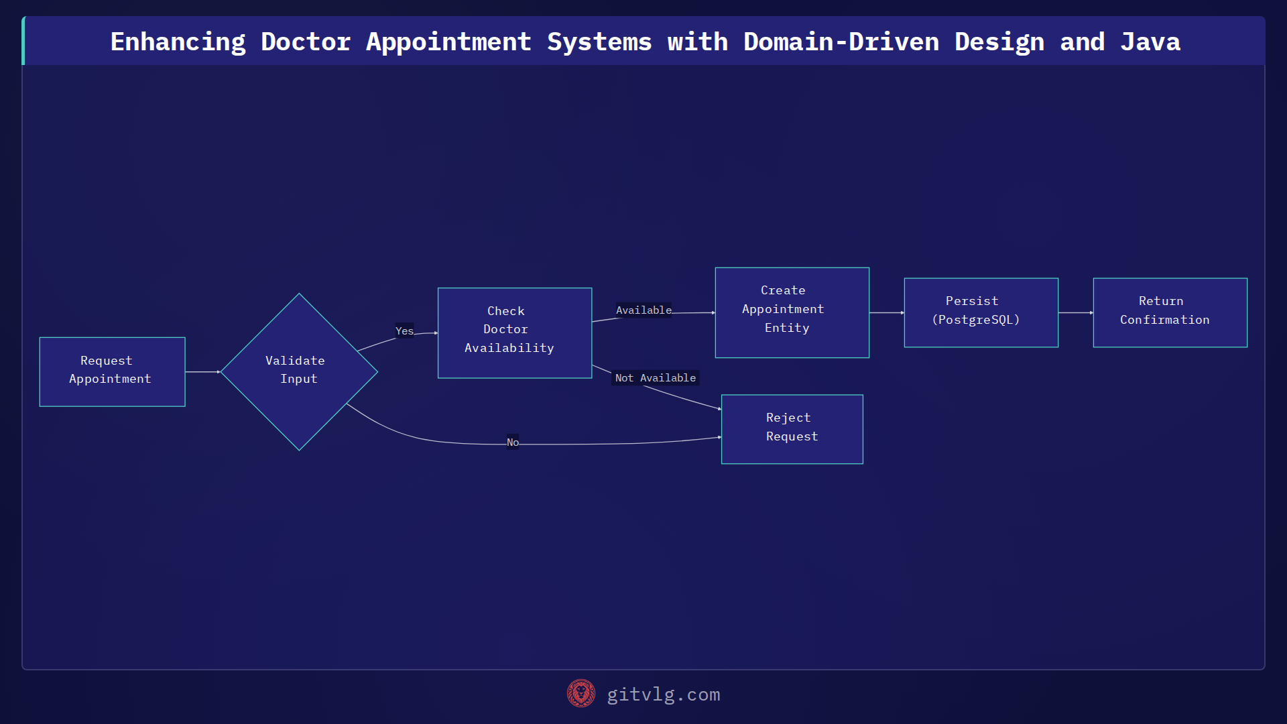Image resolution: width=1287 pixels, height=724 pixels.
Task: Click the Persist (PostgreSQL) box
Action: tap(981, 312)
